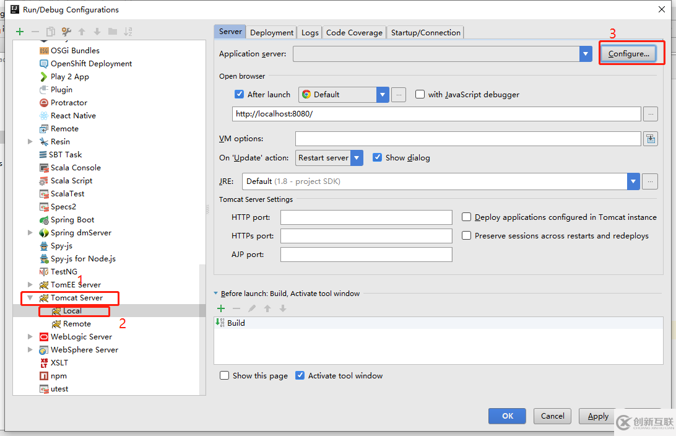Expand Resin tree node
Screen dimensions: 676x436
click(30, 141)
